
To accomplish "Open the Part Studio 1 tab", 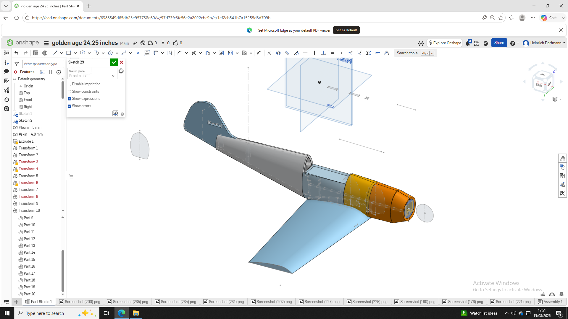I will point(39,302).
